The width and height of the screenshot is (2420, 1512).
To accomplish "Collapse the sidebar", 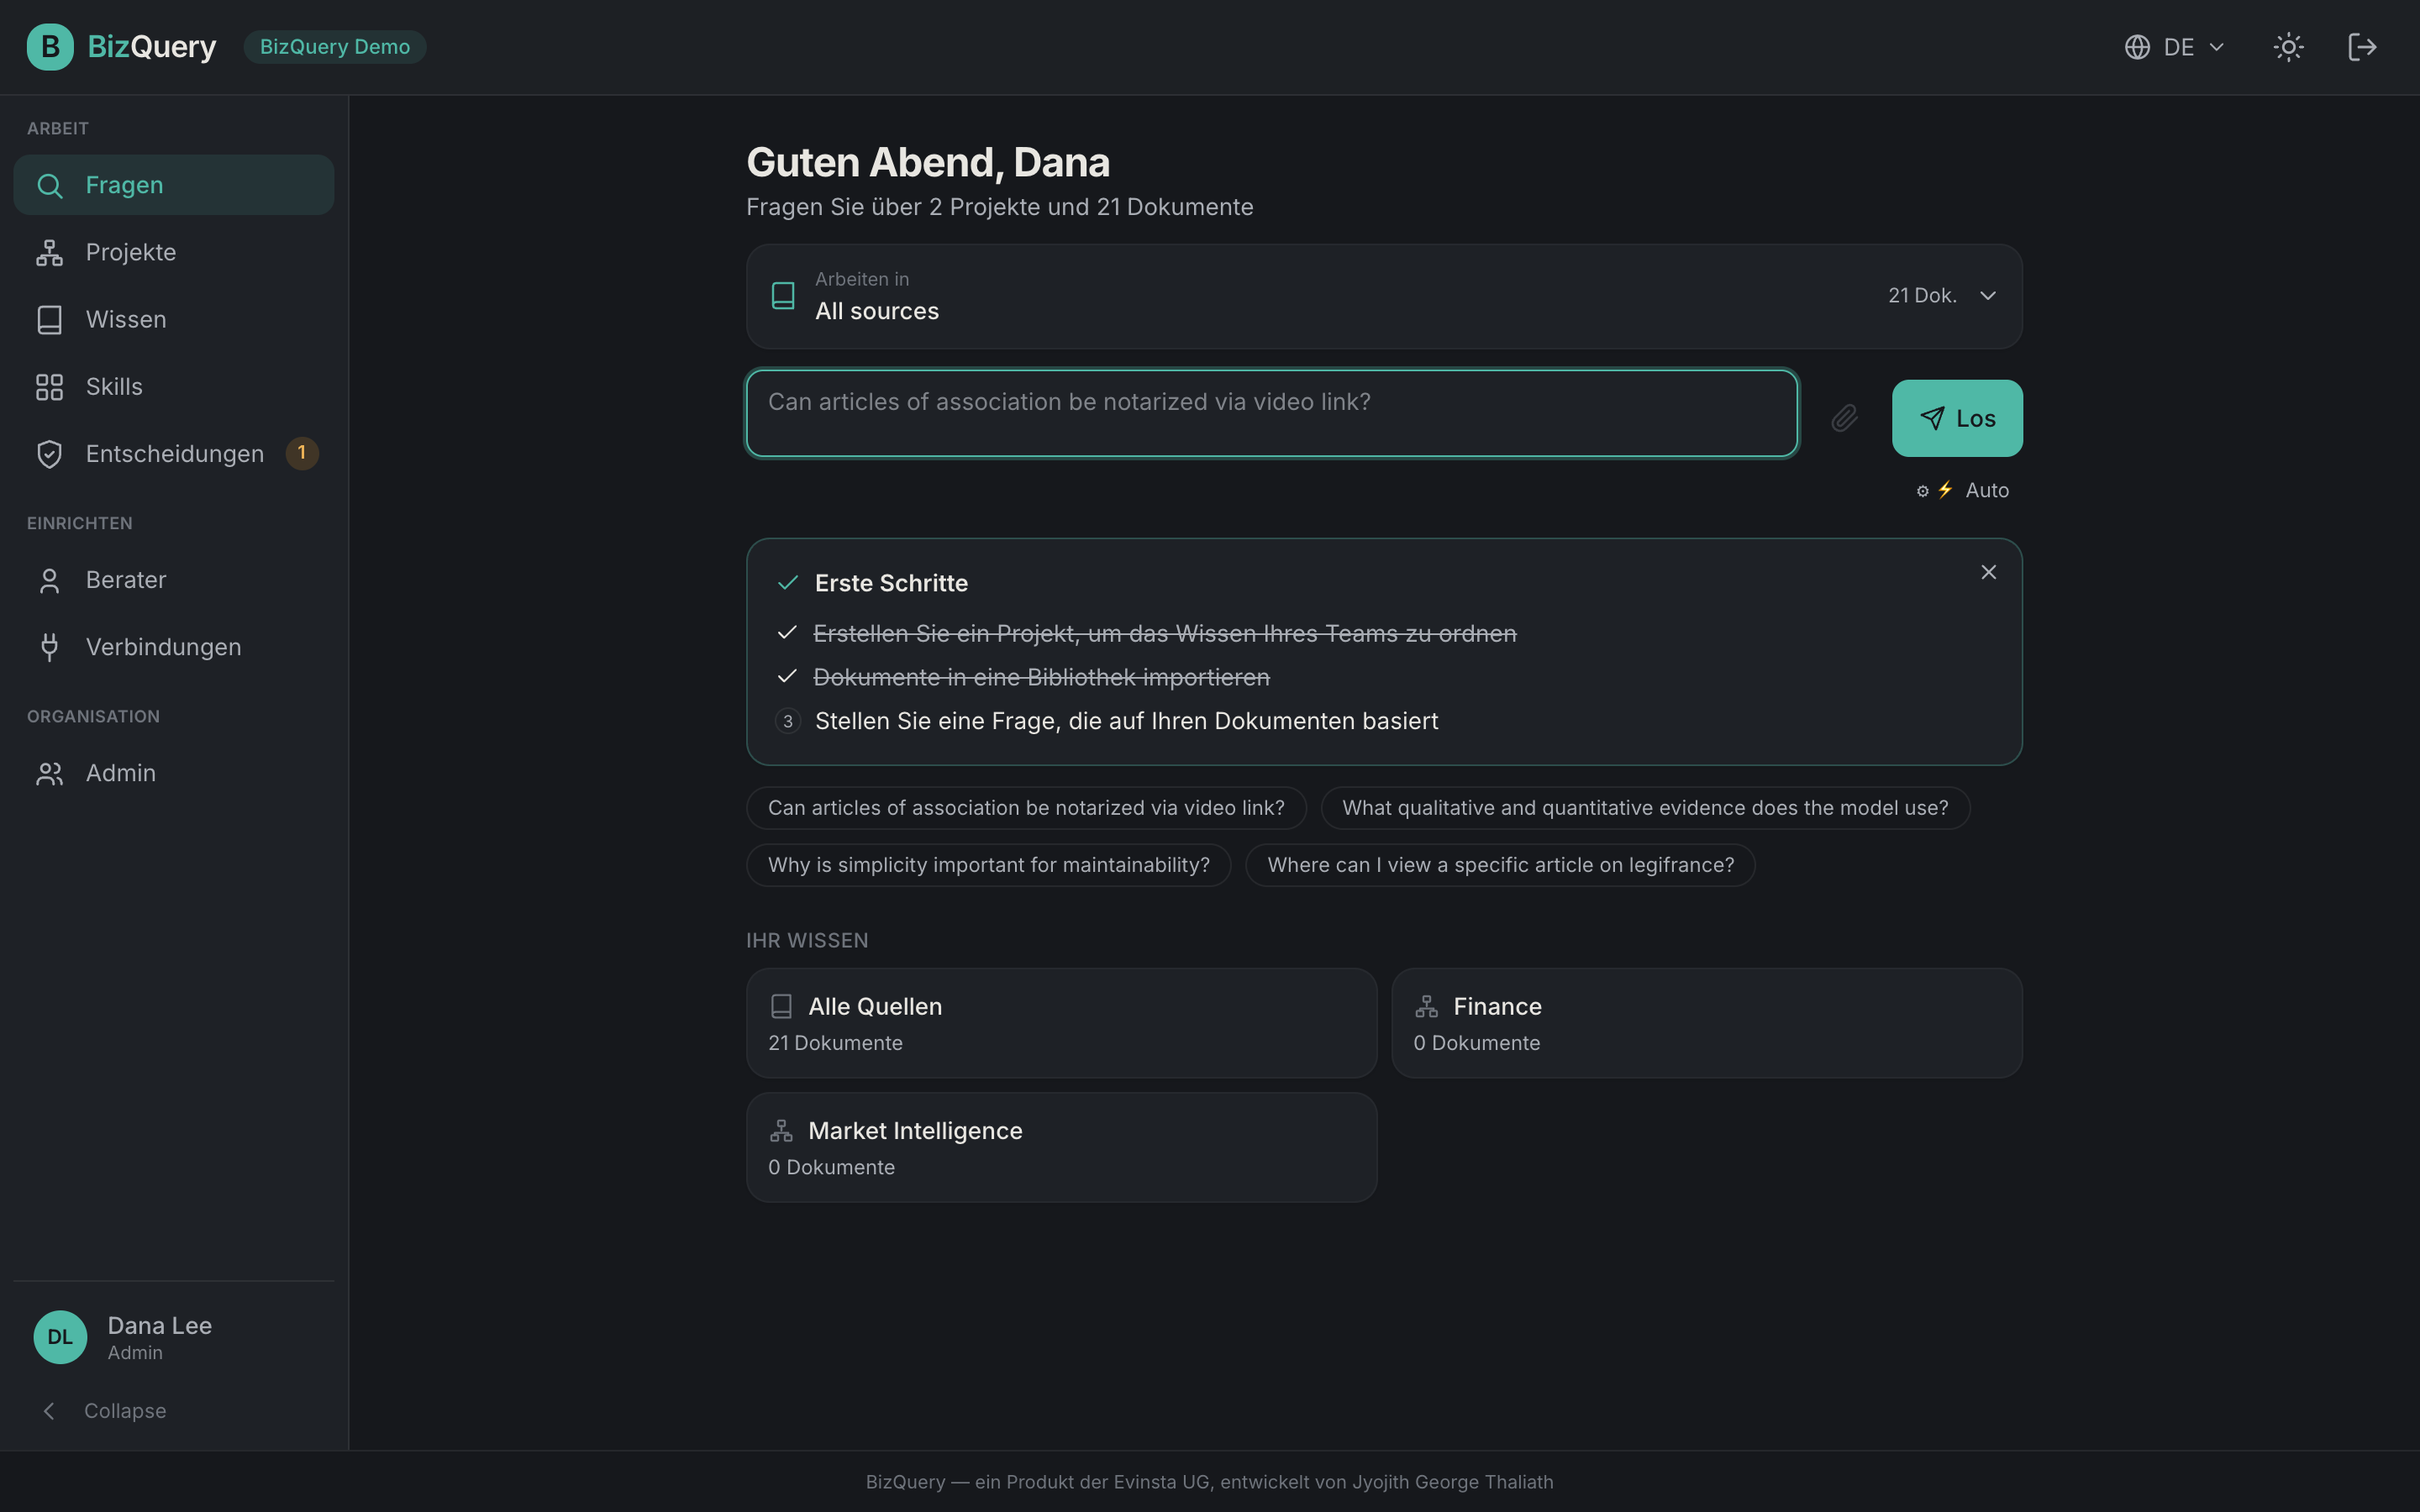I will pos(104,1411).
